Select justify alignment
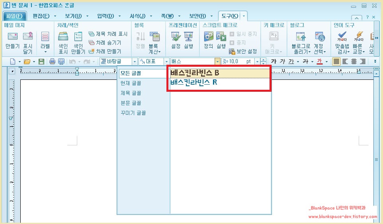The image size is (383, 224). click(x=336, y=62)
